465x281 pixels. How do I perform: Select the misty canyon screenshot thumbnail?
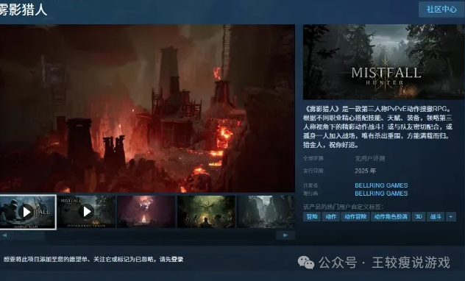point(266,212)
